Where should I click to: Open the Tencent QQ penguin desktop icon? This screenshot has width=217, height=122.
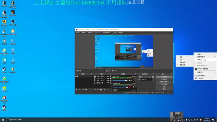(x=4, y=108)
